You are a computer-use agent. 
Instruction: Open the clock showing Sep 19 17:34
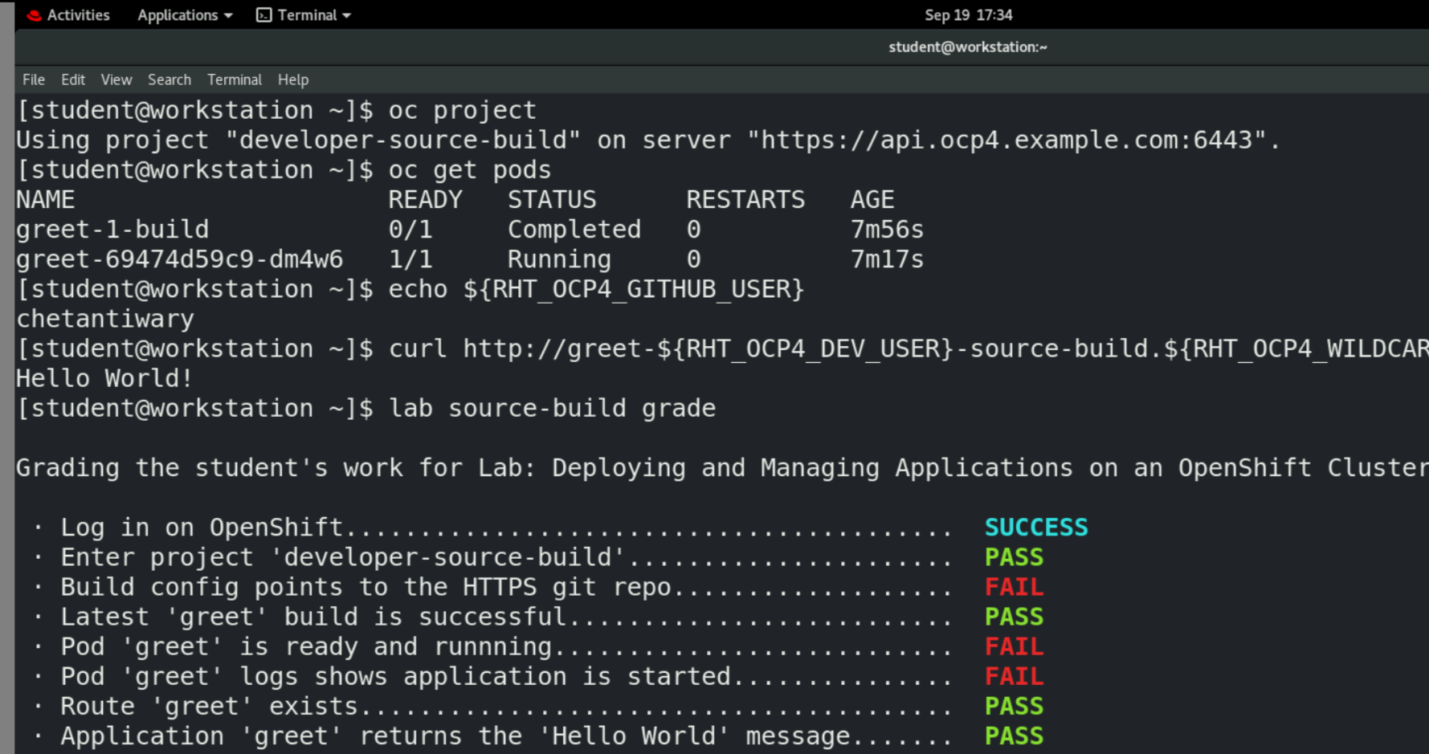[x=969, y=14]
